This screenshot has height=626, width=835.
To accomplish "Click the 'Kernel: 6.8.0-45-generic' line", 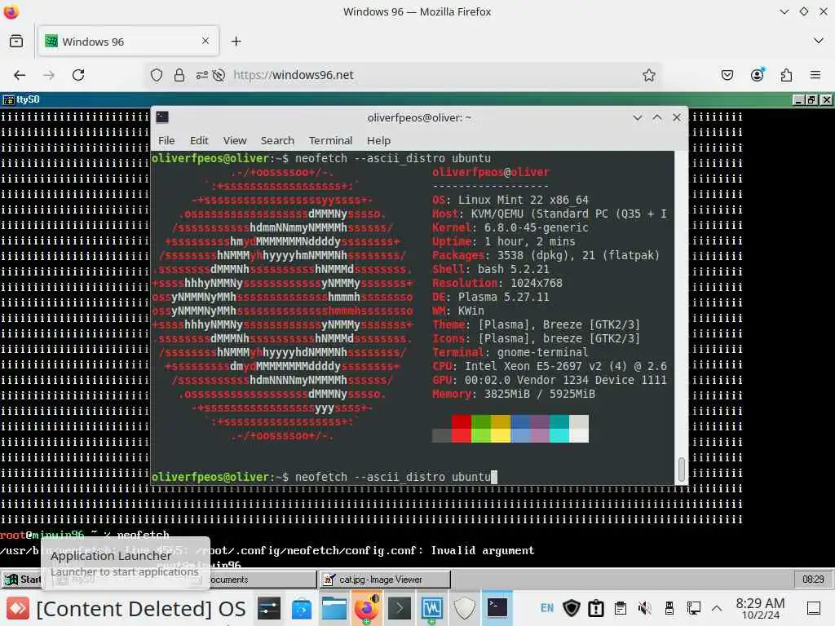I will tap(510, 228).
